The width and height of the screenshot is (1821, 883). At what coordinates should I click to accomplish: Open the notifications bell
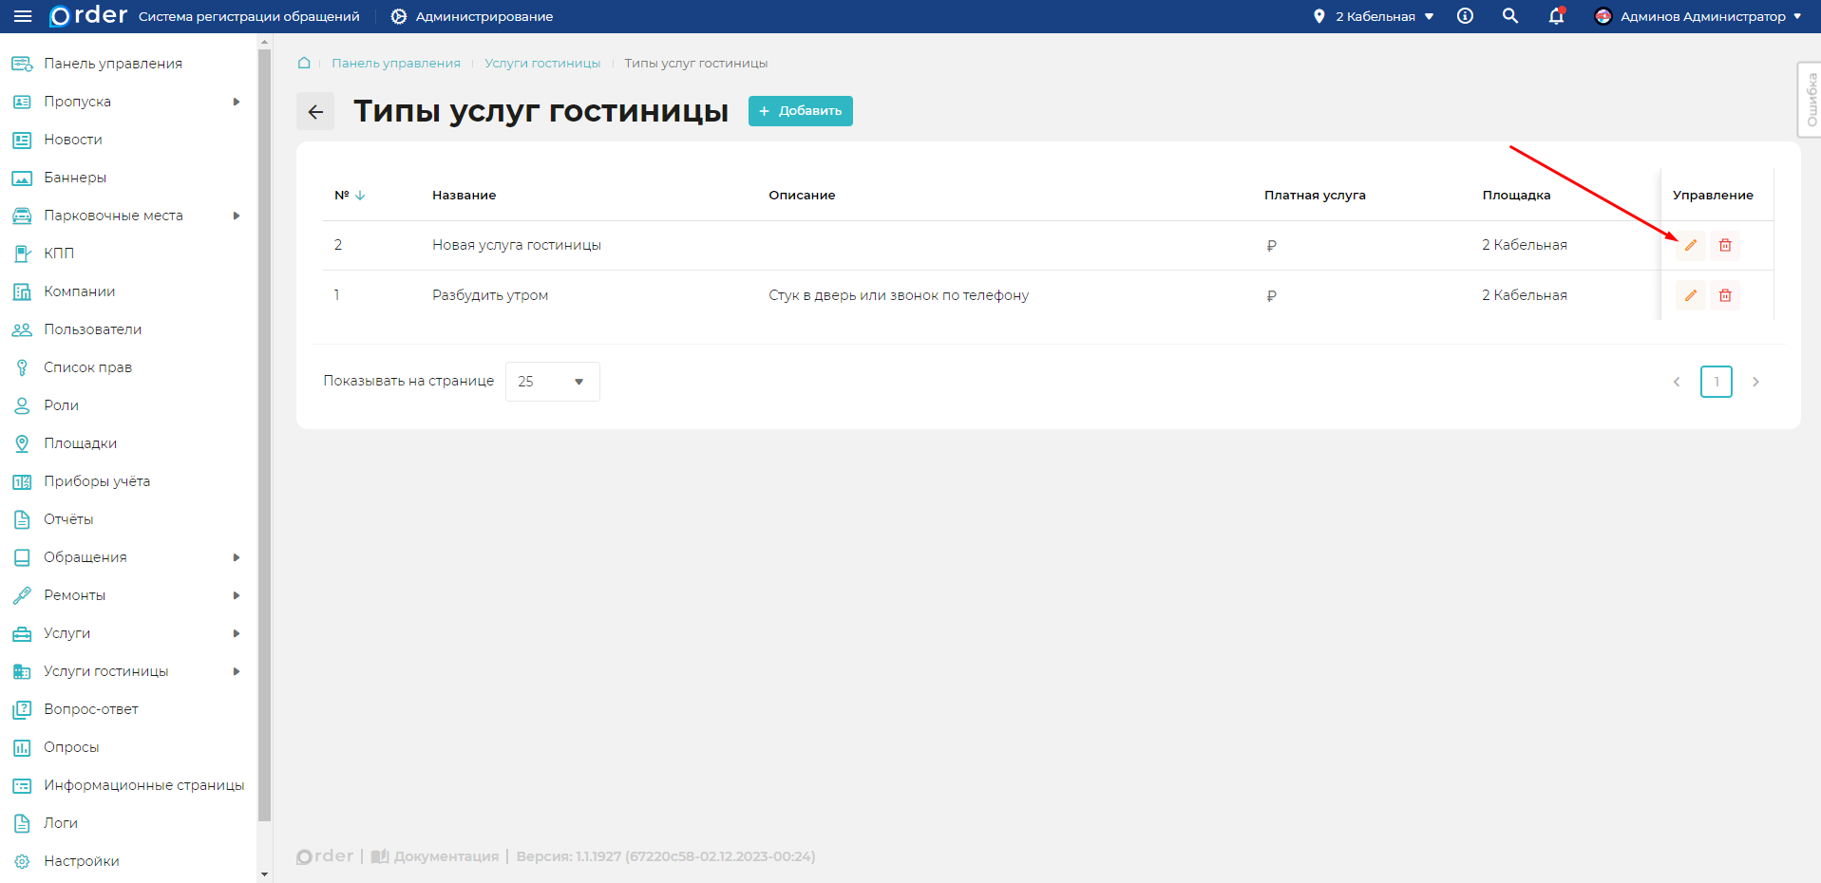point(1556,16)
